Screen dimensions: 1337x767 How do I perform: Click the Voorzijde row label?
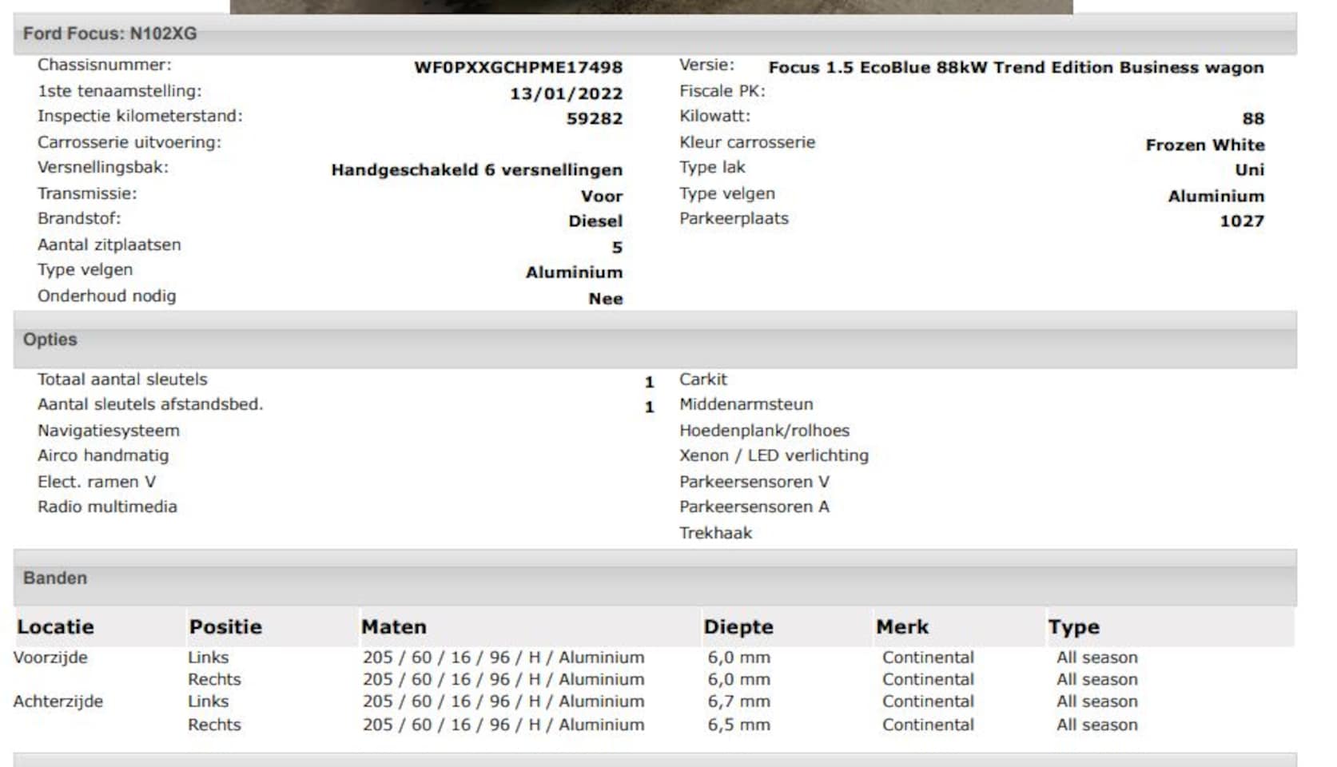(50, 658)
